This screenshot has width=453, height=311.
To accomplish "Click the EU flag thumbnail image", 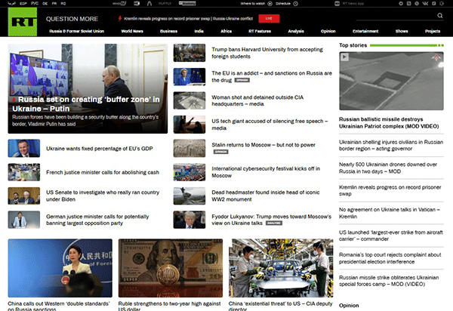I will coord(190,77).
